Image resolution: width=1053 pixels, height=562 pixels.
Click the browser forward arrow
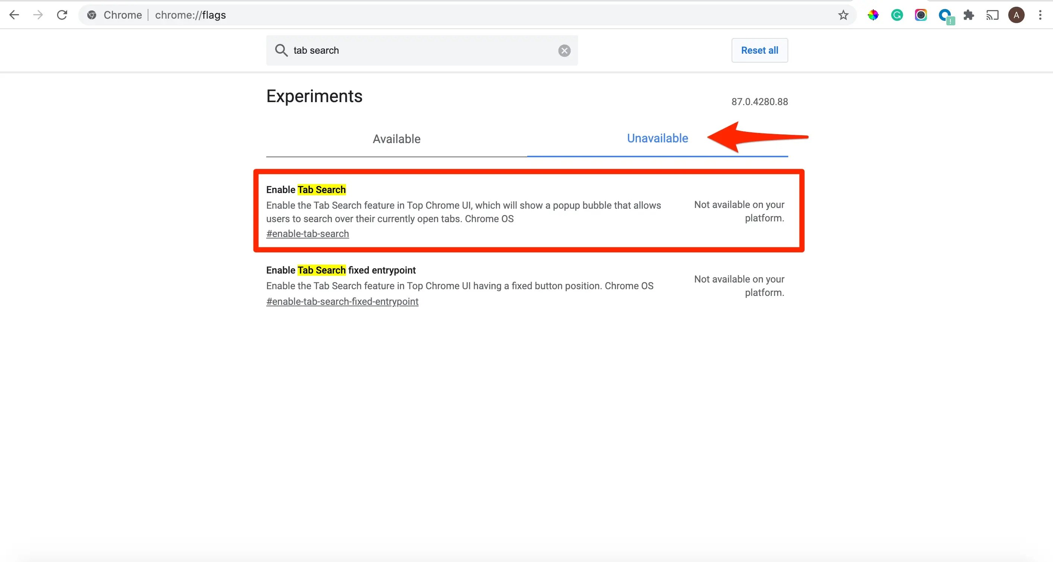tap(38, 15)
